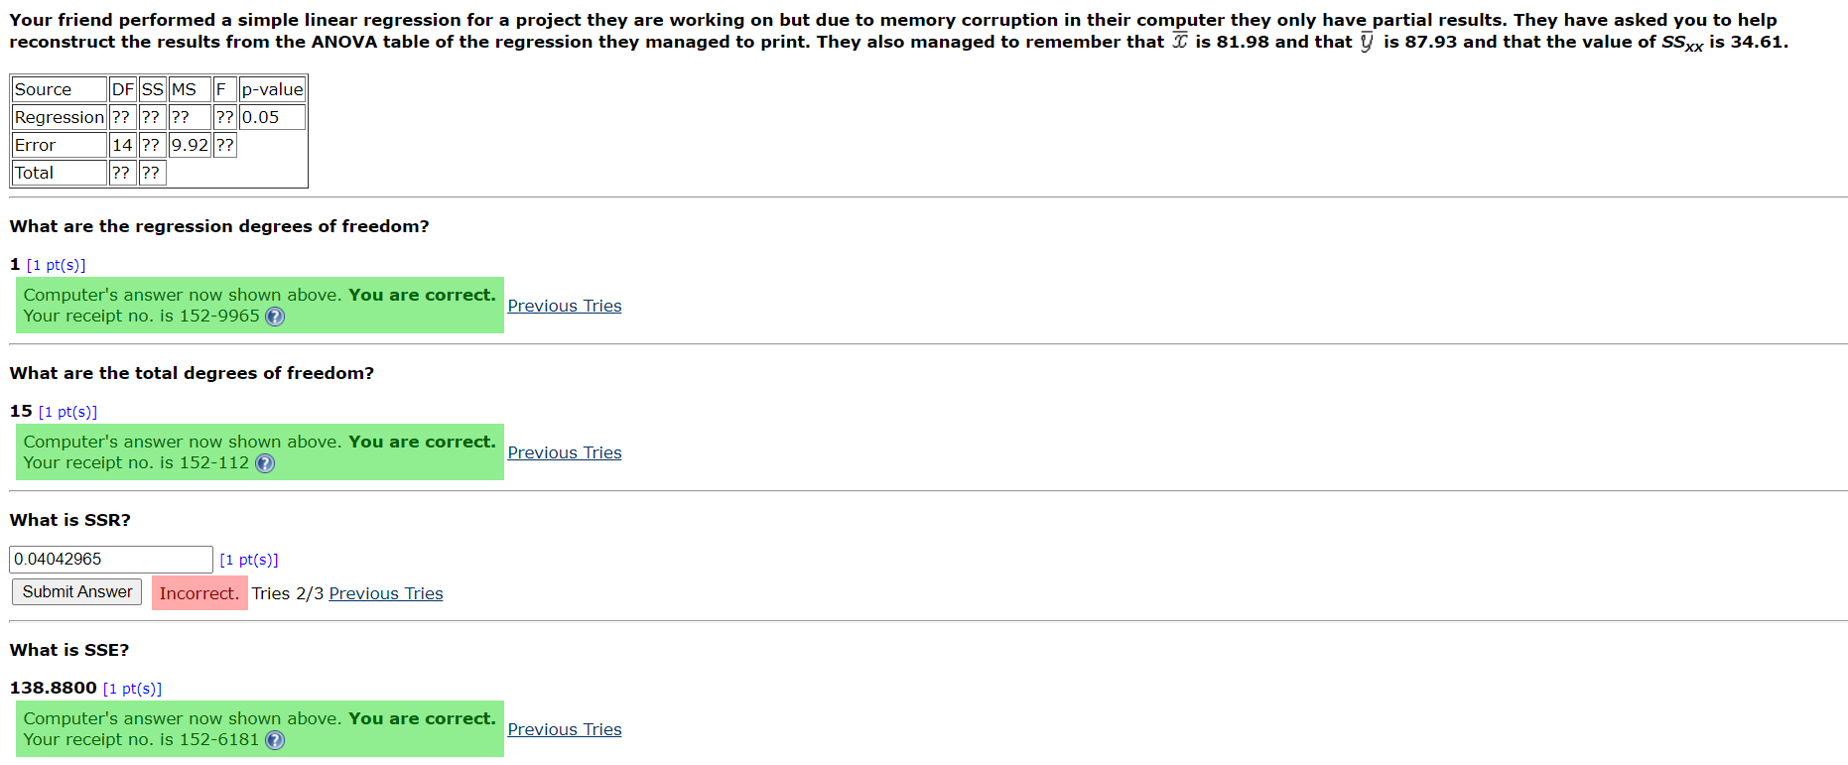This screenshot has height=765, width=1848.
Task: Open Previous Tries next to Tries 2/3
Action: 386,593
